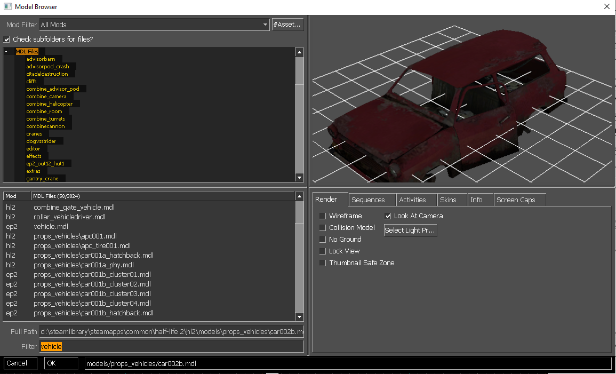Screen dimensions: 616x374
Task: Click the Model Browser window title icon
Action: [x=7, y=7]
